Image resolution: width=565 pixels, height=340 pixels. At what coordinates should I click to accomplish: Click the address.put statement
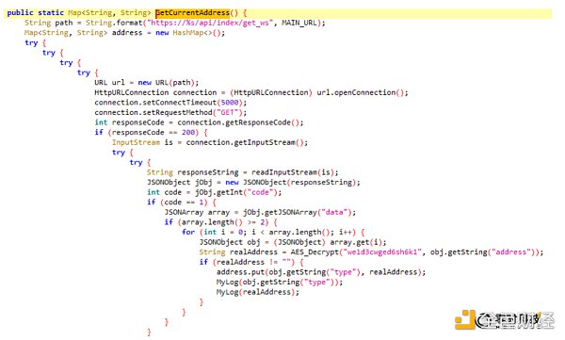click(321, 272)
